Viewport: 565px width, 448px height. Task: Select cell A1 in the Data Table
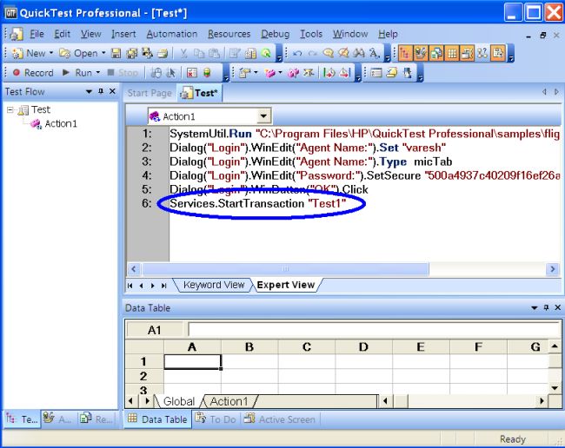(192, 361)
